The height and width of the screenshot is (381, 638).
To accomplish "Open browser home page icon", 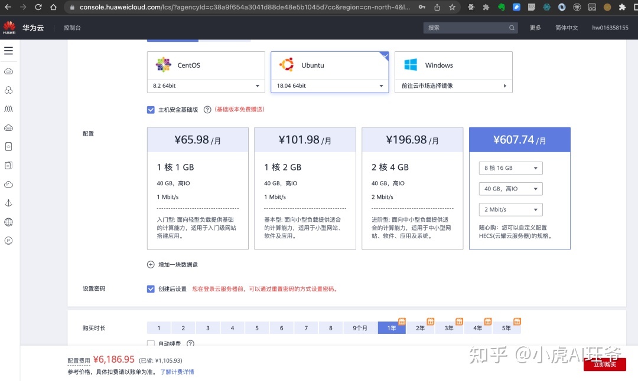I will 53,7.
